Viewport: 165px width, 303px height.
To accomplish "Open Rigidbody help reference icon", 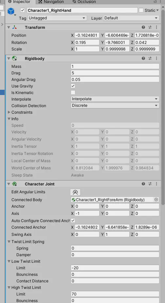I will pyautogui.click(x=143, y=58).
